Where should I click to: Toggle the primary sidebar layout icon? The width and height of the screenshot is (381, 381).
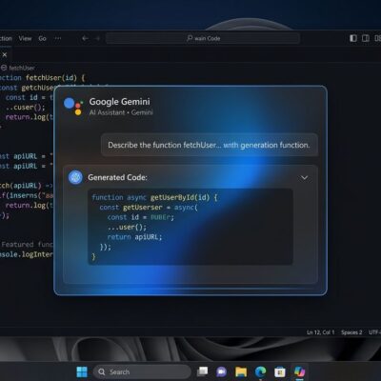coord(353,38)
